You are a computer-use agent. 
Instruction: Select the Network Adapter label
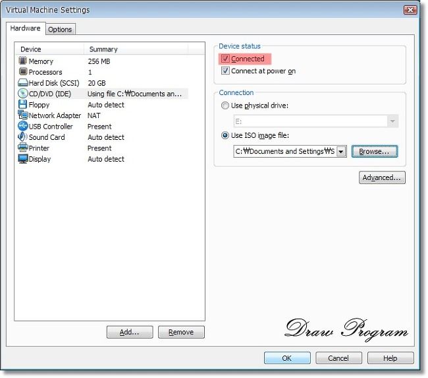tap(55, 115)
